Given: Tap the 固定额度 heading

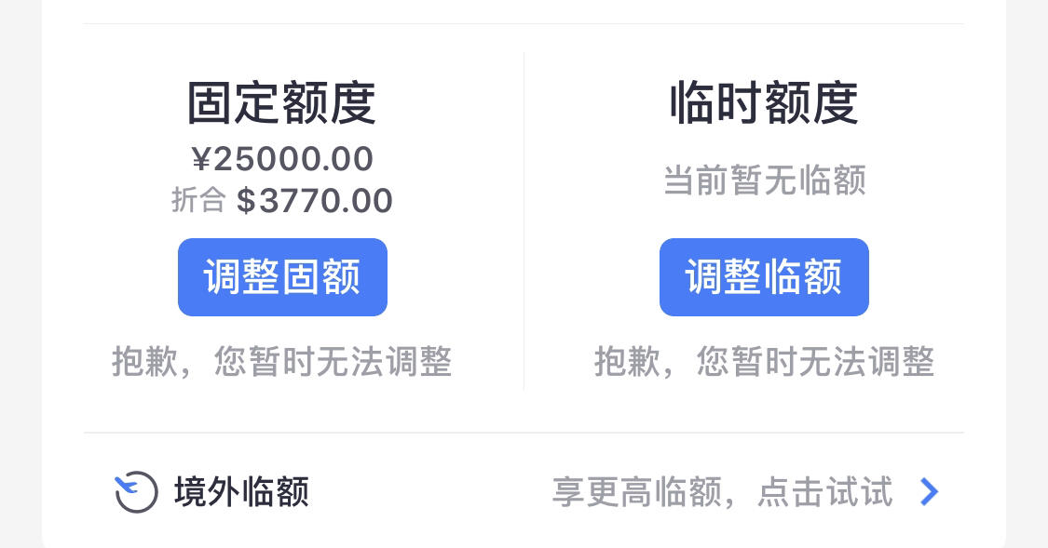Looking at the screenshot, I should tap(281, 102).
